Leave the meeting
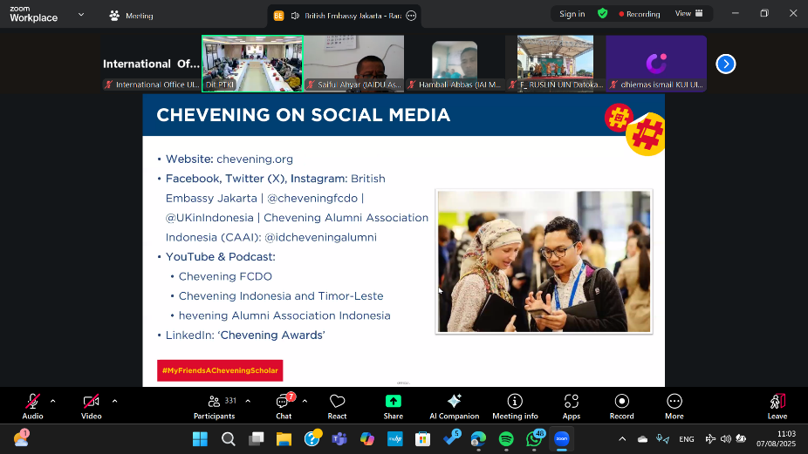This screenshot has width=808, height=454. (x=777, y=406)
